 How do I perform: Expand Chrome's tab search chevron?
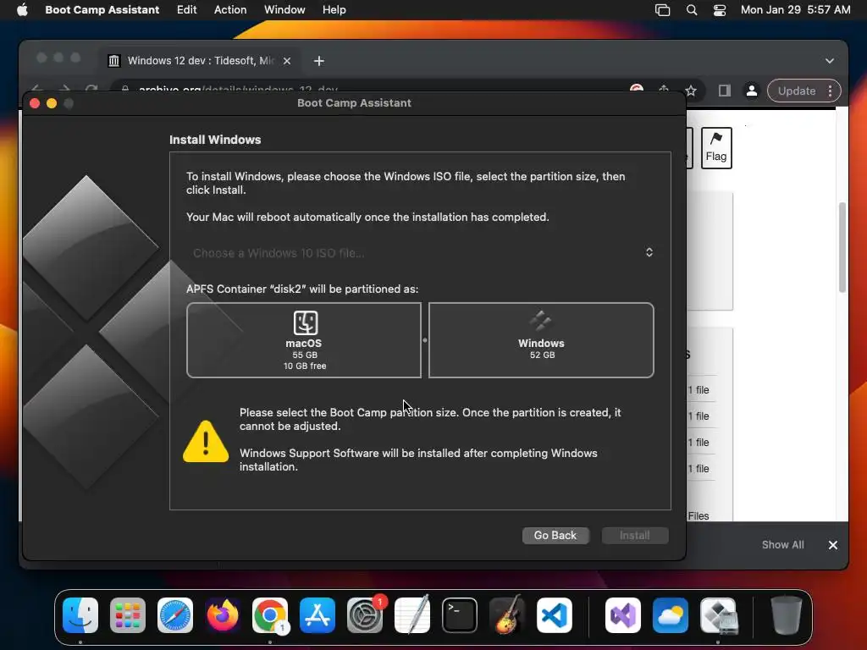830,61
